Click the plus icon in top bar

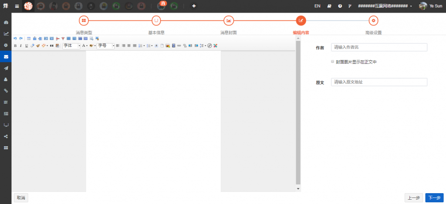point(194,6)
